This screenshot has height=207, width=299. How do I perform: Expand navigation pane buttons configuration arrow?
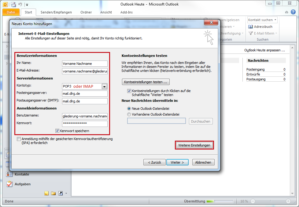point(66,194)
